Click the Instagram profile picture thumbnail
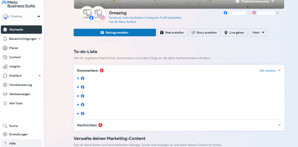This screenshot has height=147, width=298. (x=98, y=14)
